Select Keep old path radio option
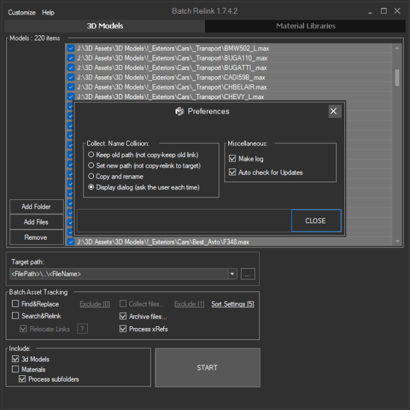Image resolution: width=410 pixels, height=410 pixels. (91, 155)
